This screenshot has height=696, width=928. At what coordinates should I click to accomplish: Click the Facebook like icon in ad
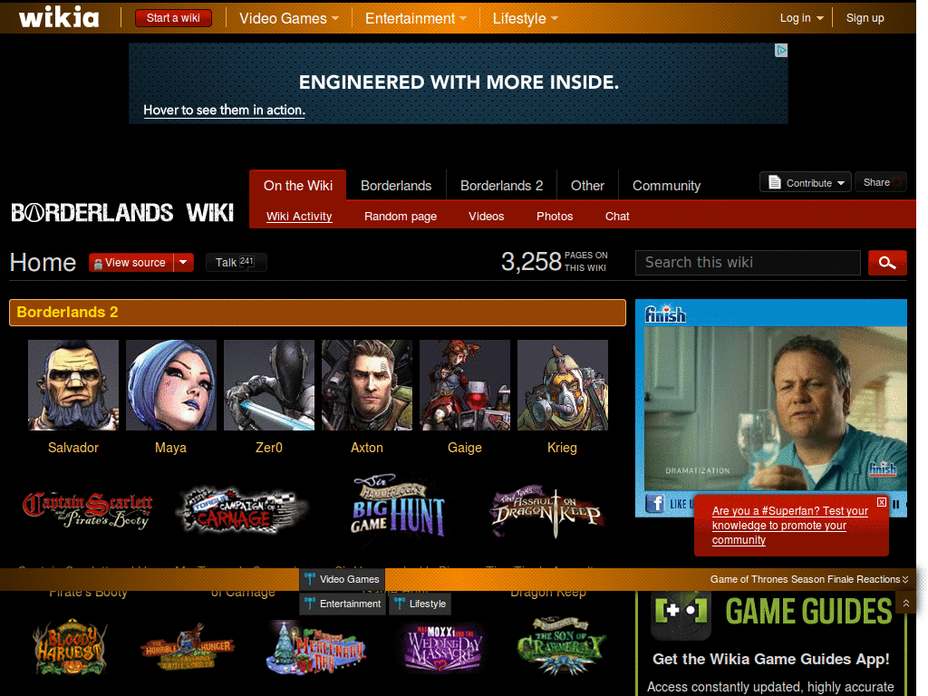pos(655,504)
